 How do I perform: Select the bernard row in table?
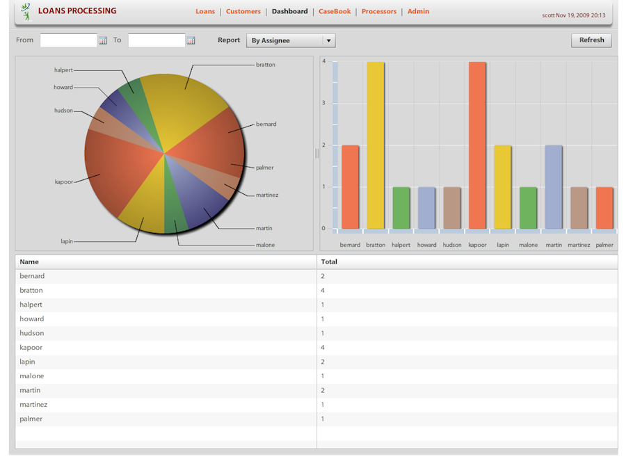(x=316, y=276)
